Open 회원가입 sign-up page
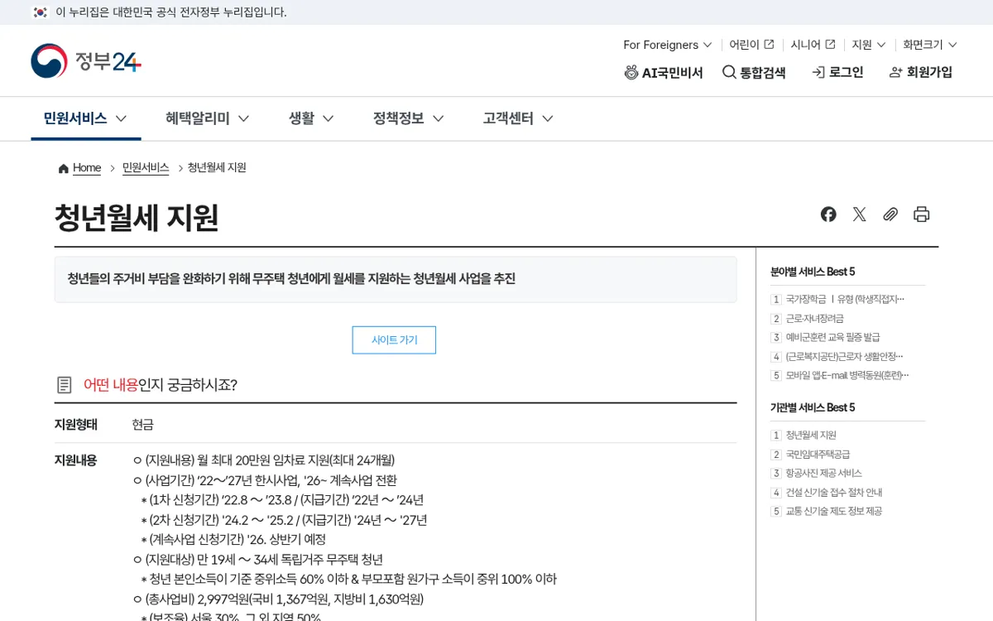Viewport: 993px width, 621px height. coord(920,73)
